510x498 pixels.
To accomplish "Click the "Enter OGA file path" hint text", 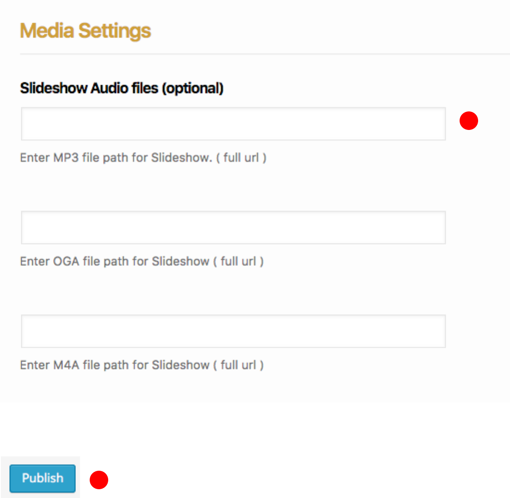I will pyautogui.click(x=141, y=261).
